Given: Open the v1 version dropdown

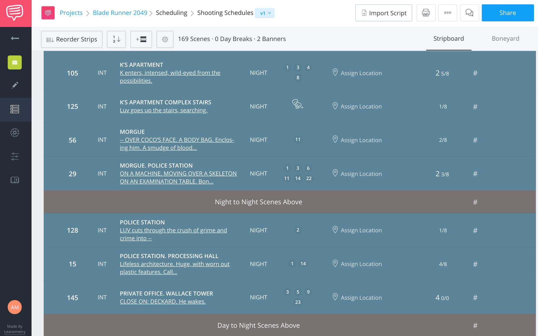Looking at the screenshot, I should coord(265,13).
